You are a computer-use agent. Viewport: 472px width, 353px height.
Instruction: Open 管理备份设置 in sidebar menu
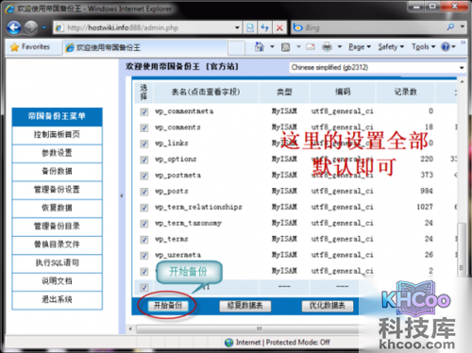pyautogui.click(x=57, y=190)
